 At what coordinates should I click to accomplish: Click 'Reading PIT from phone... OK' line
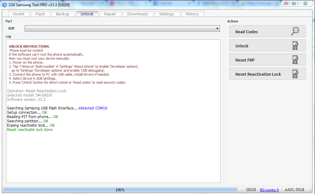(x=33, y=117)
